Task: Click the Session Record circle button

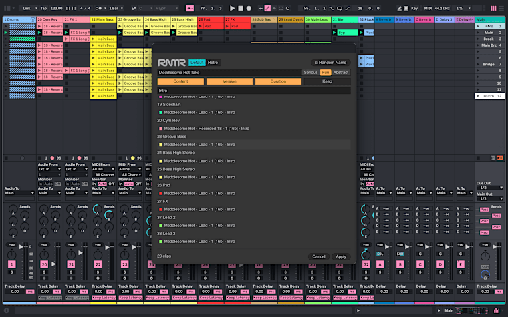Action: pos(287,8)
